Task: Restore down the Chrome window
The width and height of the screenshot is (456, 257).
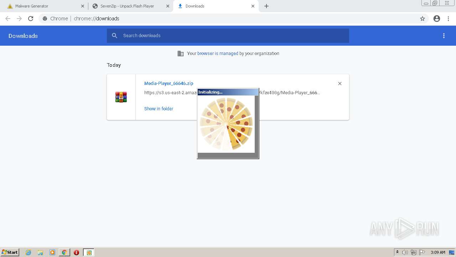Action: tap(435, 3)
